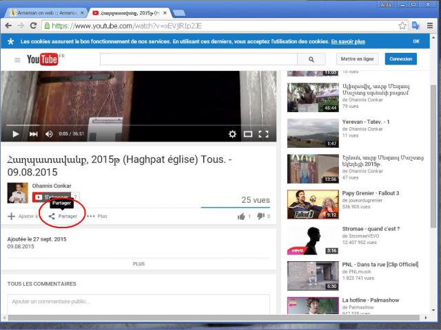This screenshot has width=441, height=330.
Task: Go to the YouTube home logo
Action: 43,59
